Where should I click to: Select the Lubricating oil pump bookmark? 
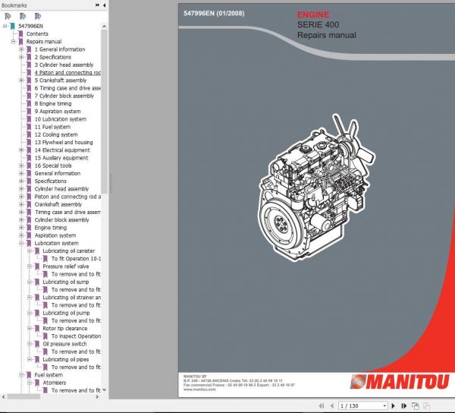pyautogui.click(x=66, y=313)
